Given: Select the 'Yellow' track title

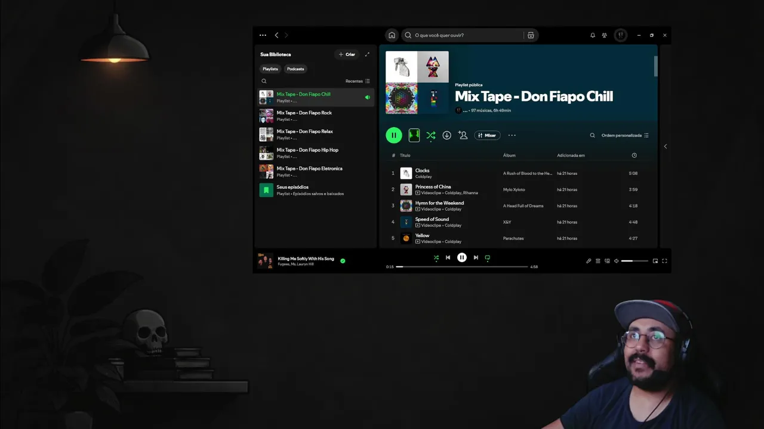Looking at the screenshot, I should point(422,235).
